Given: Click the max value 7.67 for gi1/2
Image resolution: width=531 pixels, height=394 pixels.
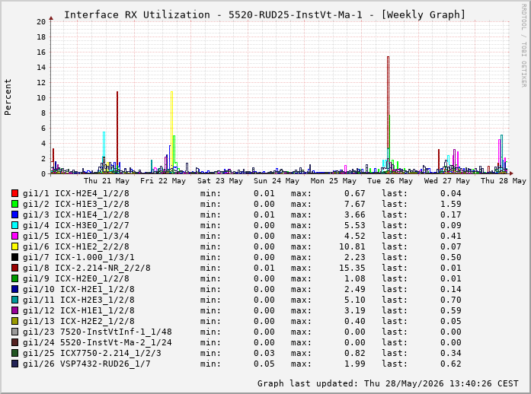Looking at the screenshot, I should tap(355, 204).
